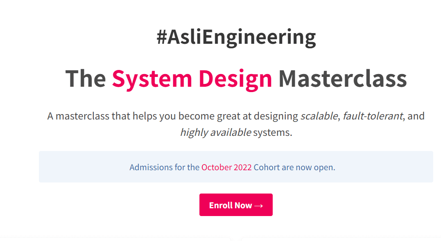Click the pink "October 2022" text

coord(226,167)
